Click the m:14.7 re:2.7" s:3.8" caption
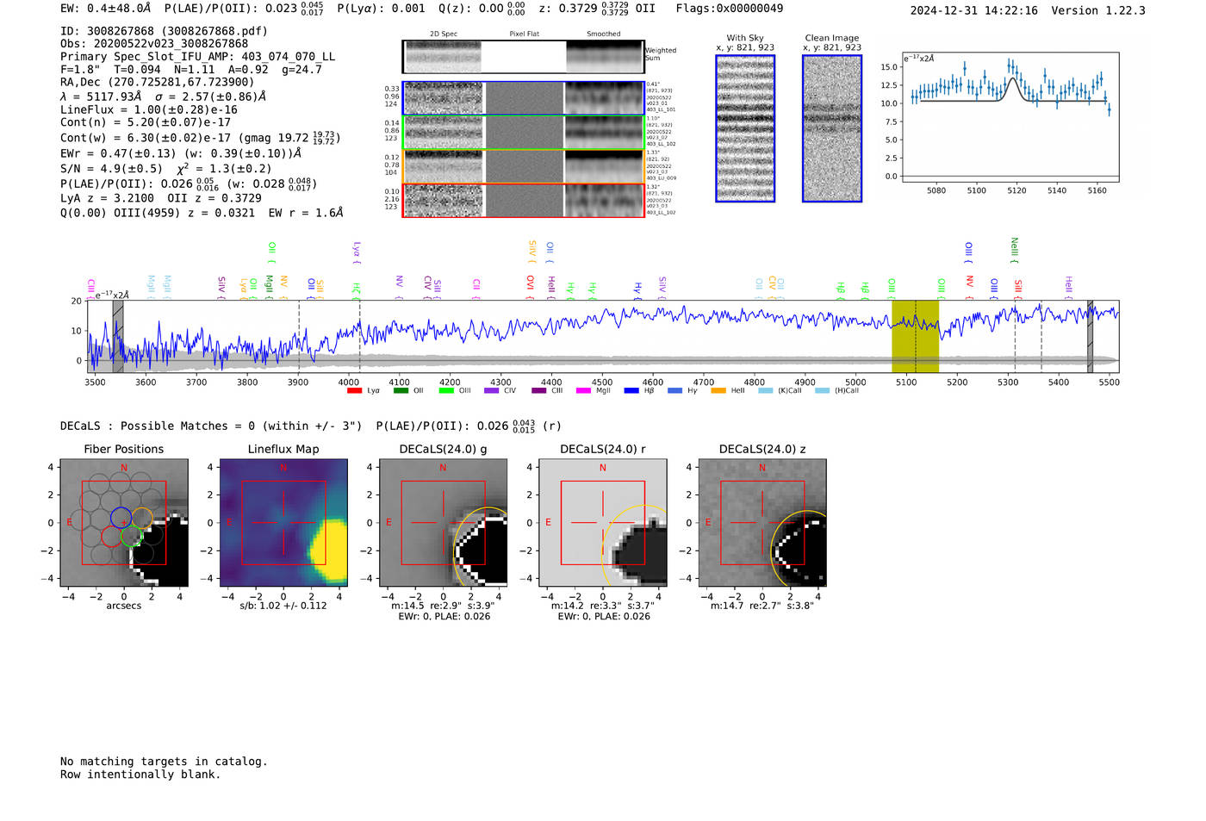The height and width of the screenshot is (821, 1206). [762, 606]
